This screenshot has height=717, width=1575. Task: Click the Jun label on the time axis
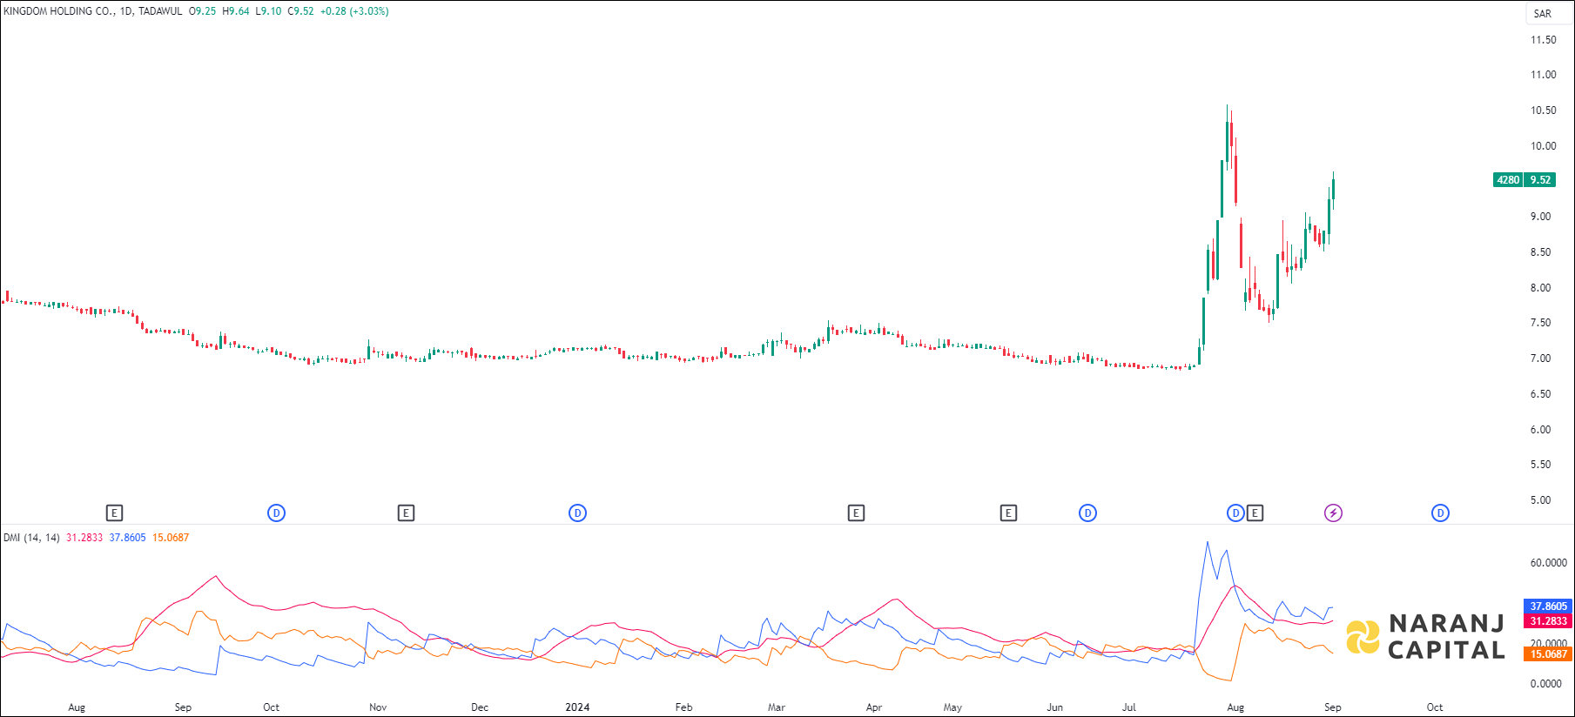[x=1055, y=707]
